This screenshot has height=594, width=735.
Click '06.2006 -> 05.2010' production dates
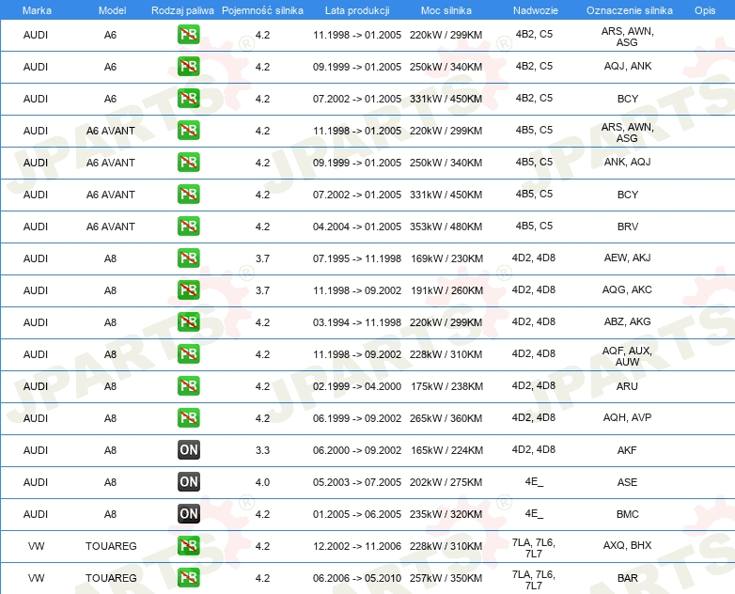(x=357, y=578)
